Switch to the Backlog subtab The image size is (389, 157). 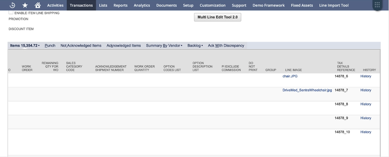(x=195, y=45)
